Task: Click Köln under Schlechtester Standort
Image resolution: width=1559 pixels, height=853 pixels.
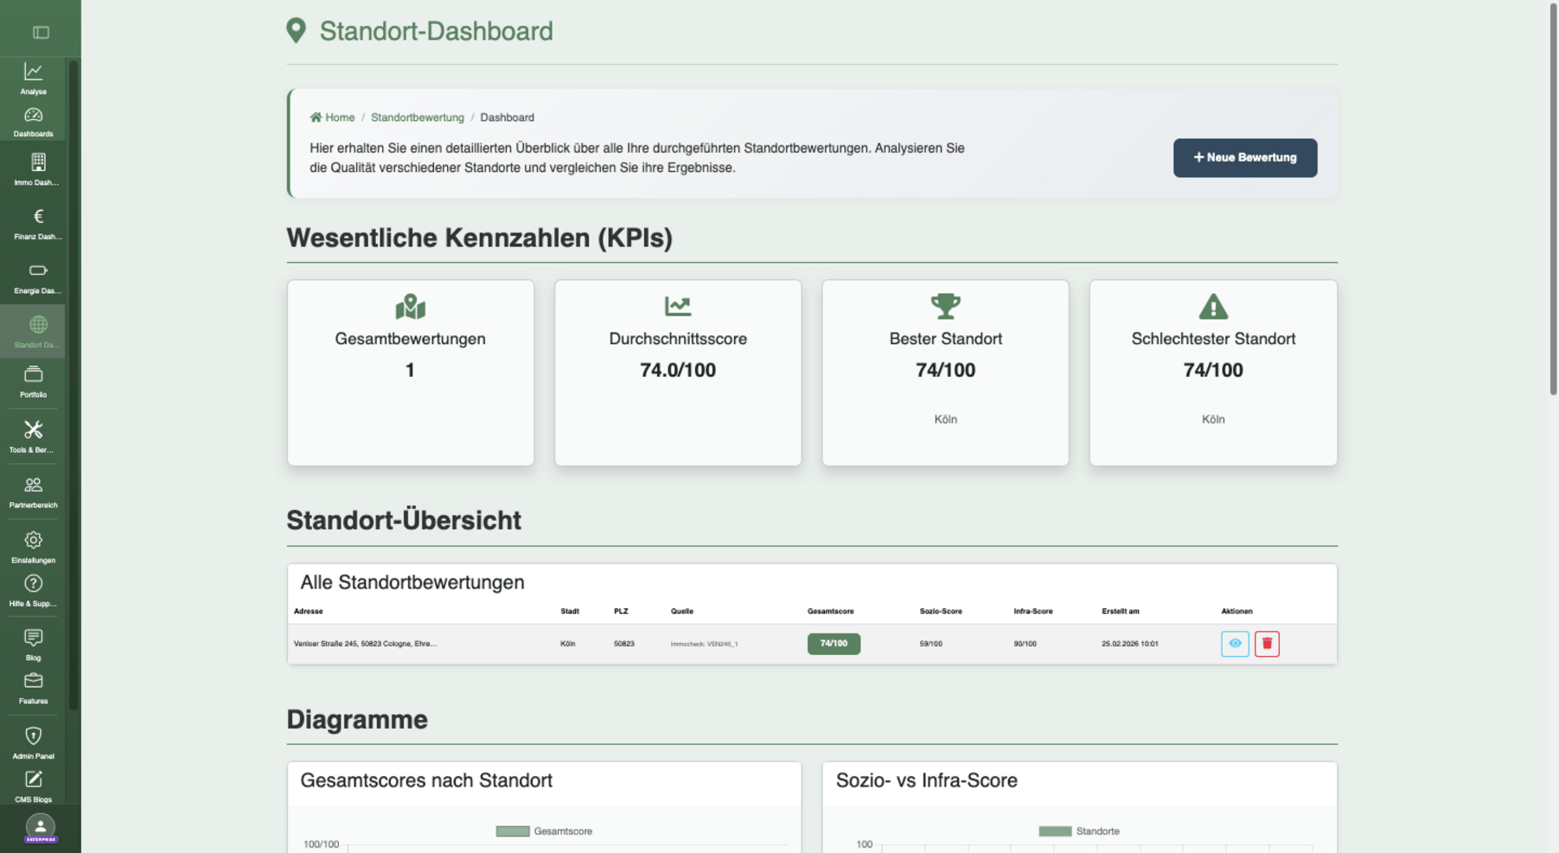Action: click(1213, 419)
